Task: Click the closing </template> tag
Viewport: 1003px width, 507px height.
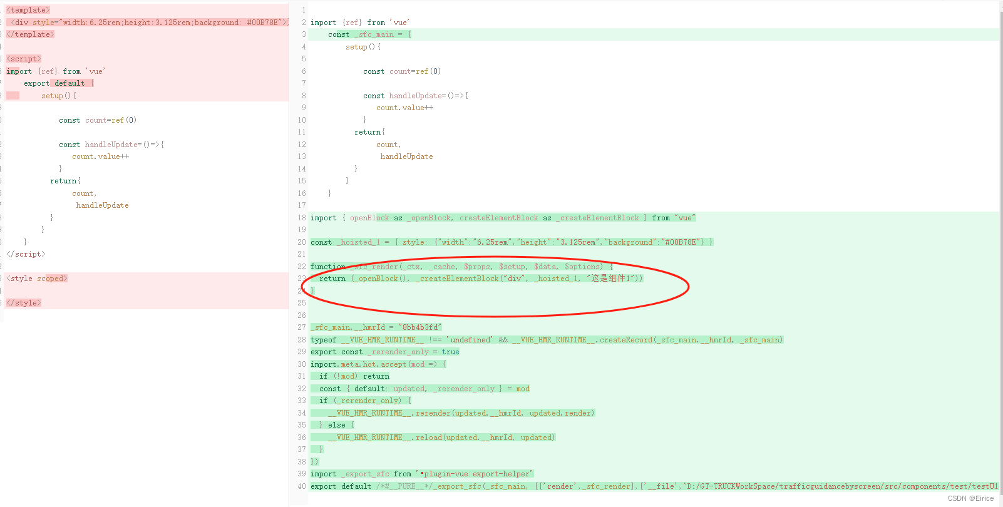Action: pos(30,34)
